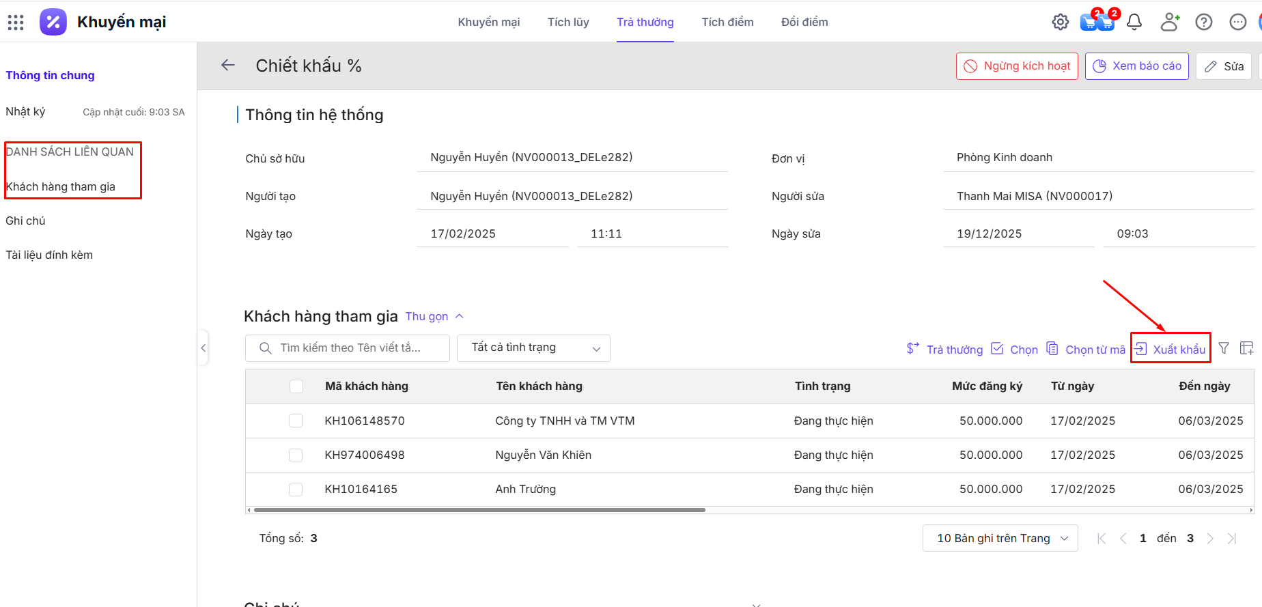Open the notifications bell
The image size is (1262, 607).
point(1134,23)
